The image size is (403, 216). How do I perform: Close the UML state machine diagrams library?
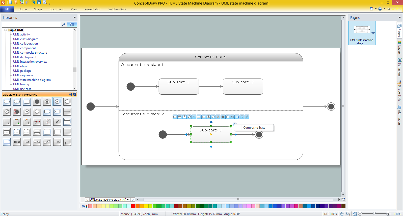(x=74, y=95)
